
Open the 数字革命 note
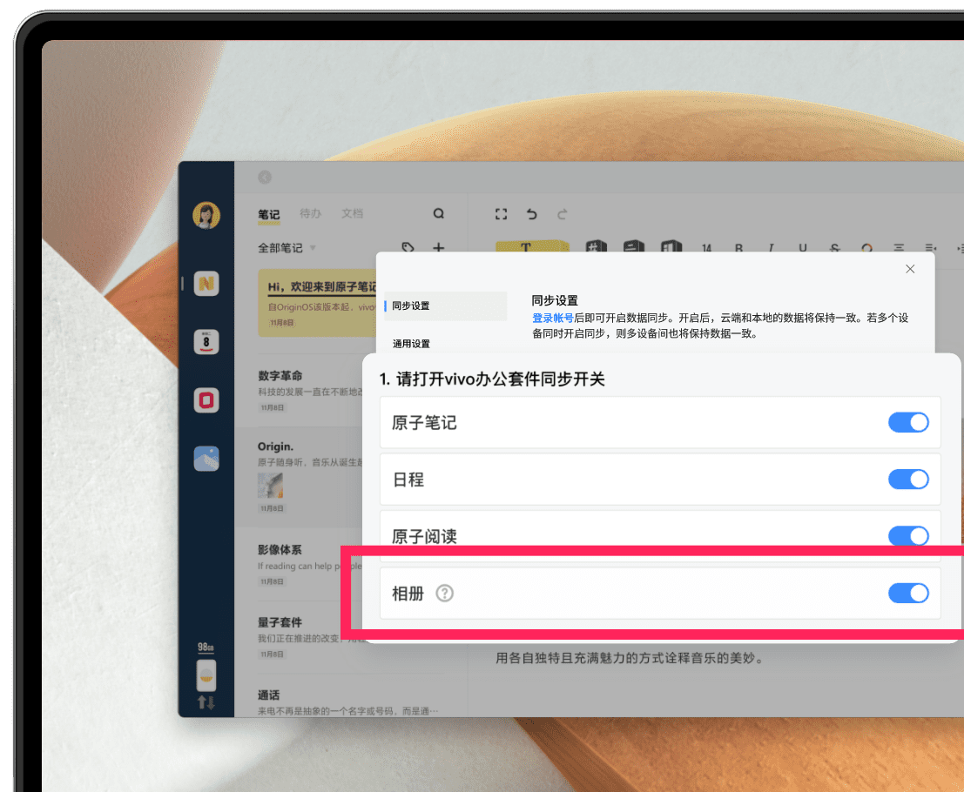tap(311, 390)
